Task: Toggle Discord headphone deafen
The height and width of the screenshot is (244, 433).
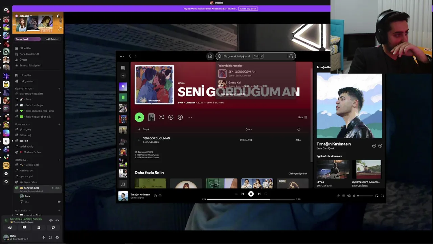Action: 50,238
